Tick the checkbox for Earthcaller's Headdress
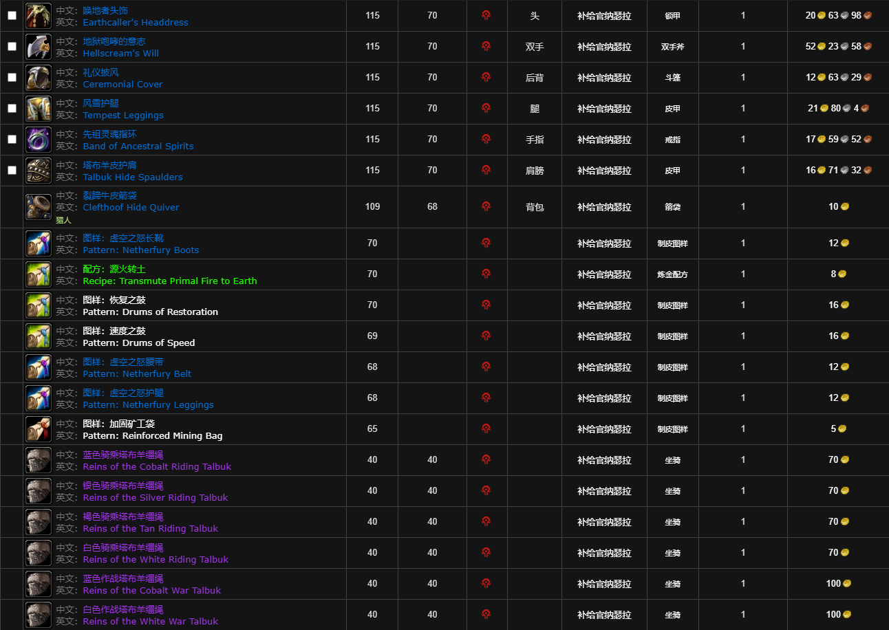889x630 pixels. (x=12, y=15)
